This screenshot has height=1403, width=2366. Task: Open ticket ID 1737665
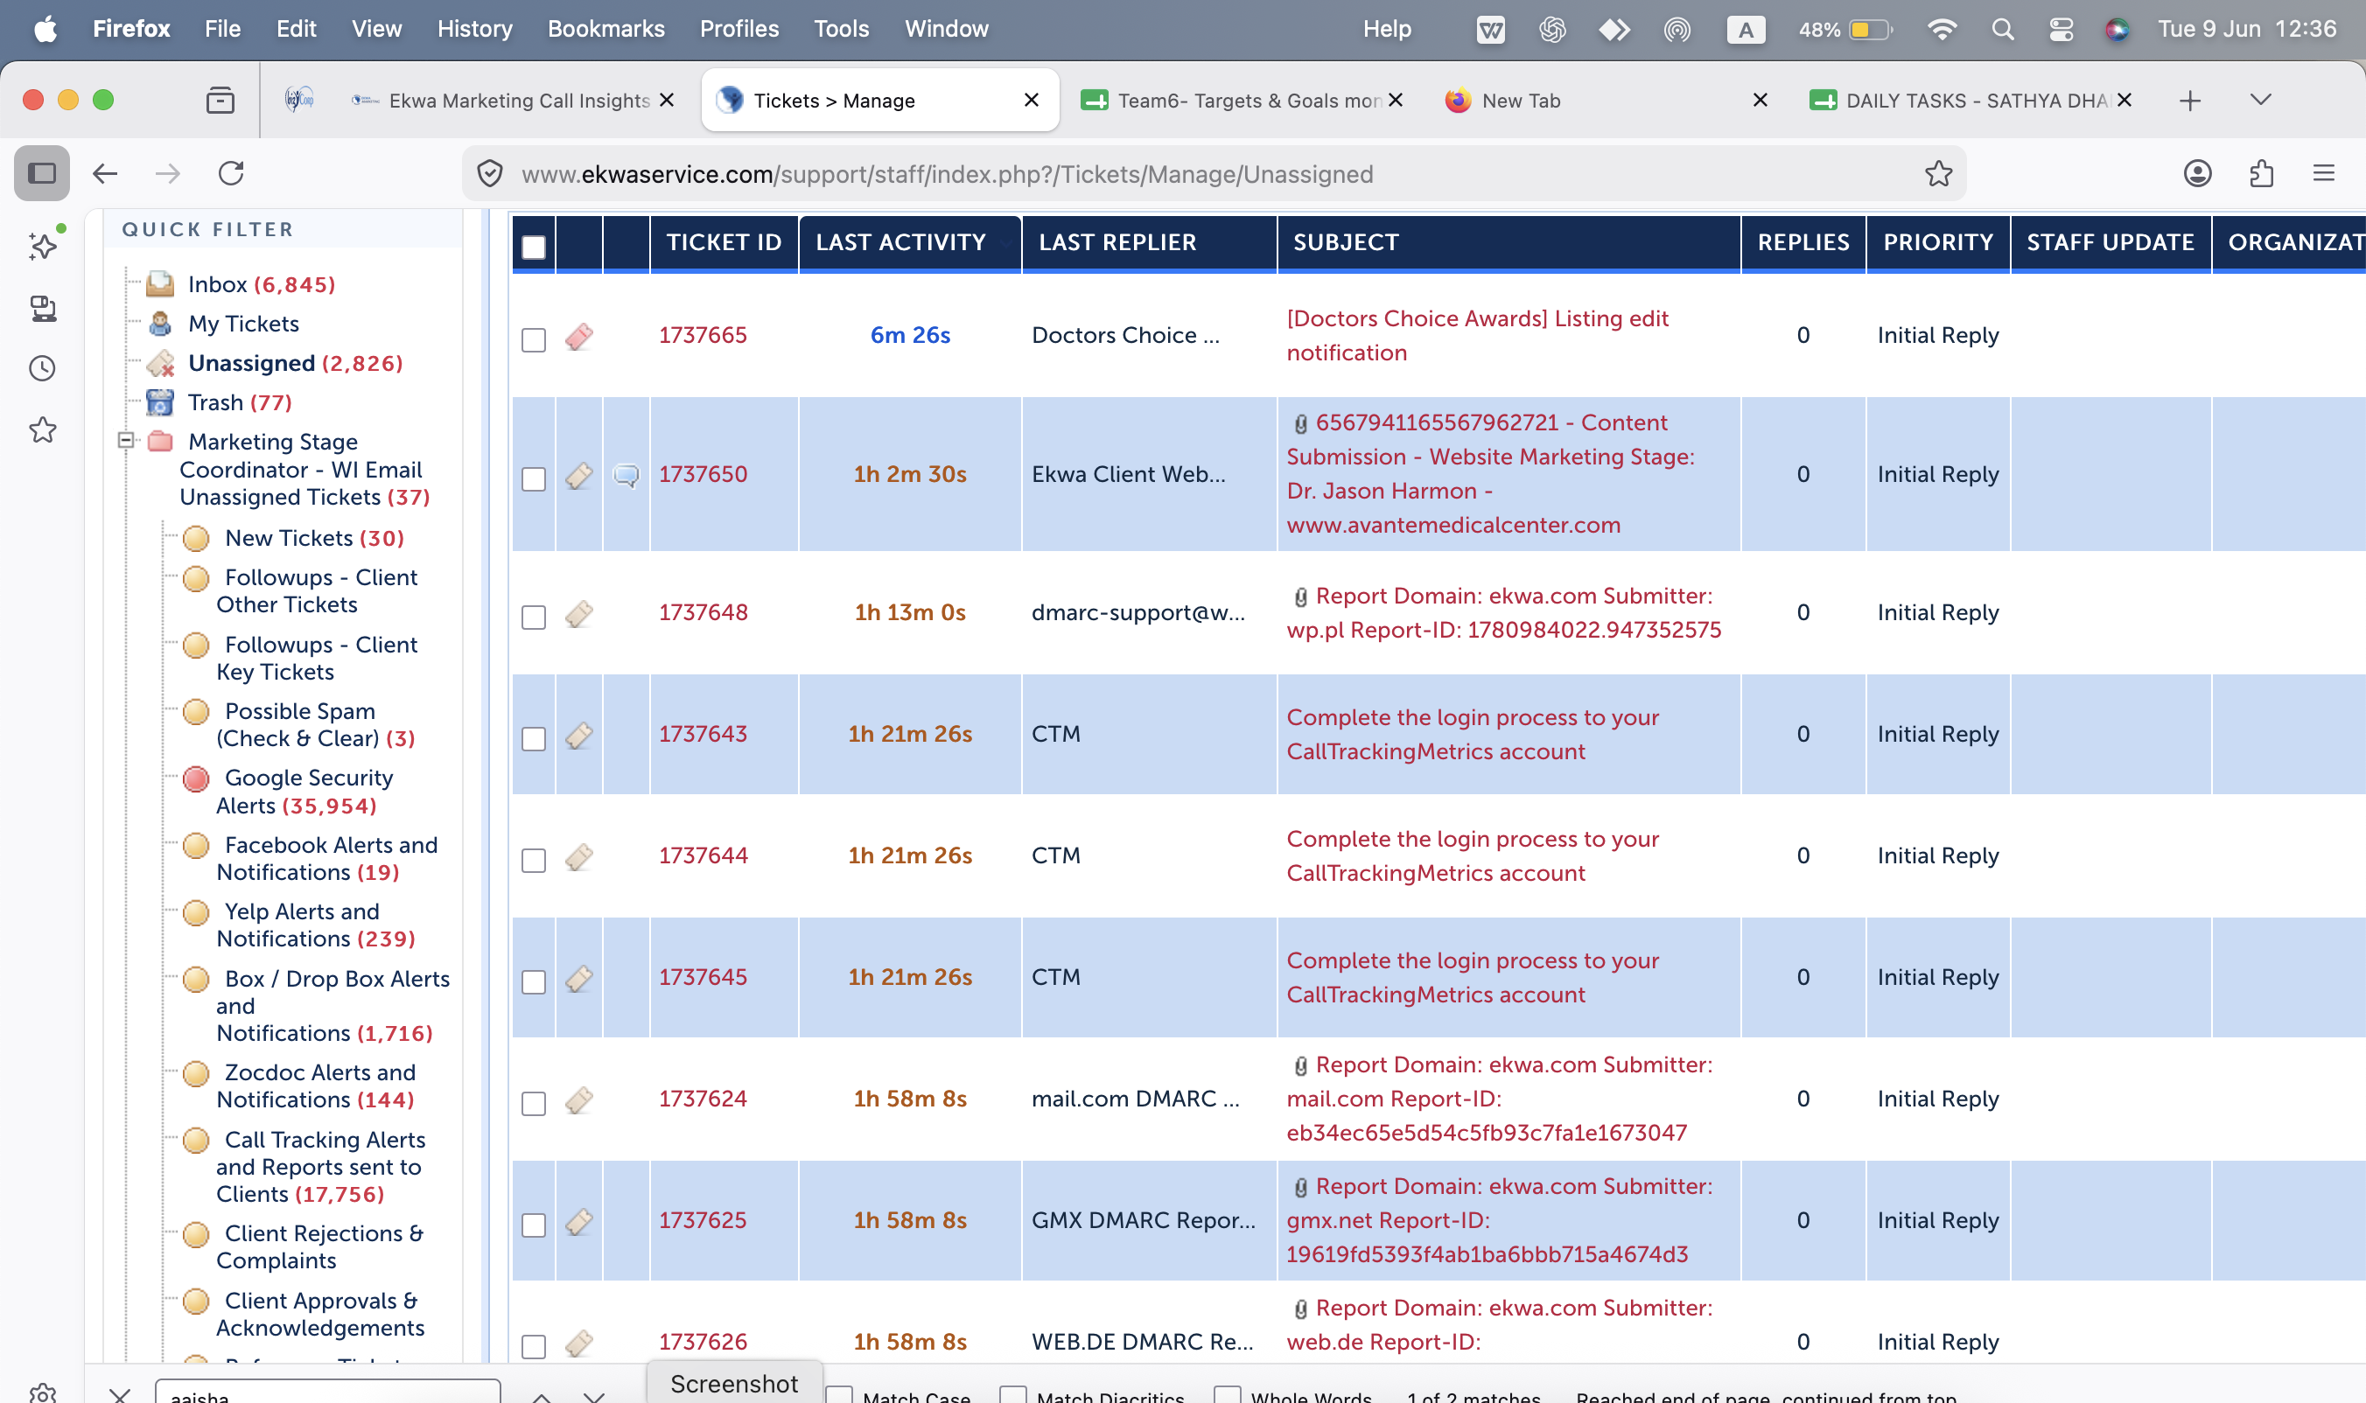[x=703, y=336]
